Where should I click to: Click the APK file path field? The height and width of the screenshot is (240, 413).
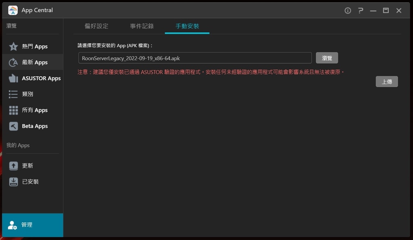[195, 58]
